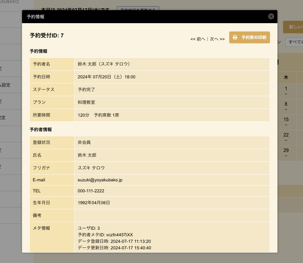
Task: Click the 生年月日 row label
Action: click(x=41, y=203)
